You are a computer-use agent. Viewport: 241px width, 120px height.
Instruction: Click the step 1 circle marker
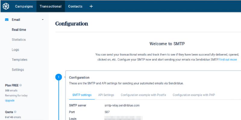[58, 77]
